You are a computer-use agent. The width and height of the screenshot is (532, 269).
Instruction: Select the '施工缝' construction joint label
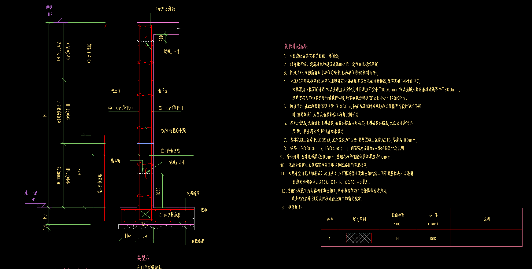click(115, 160)
